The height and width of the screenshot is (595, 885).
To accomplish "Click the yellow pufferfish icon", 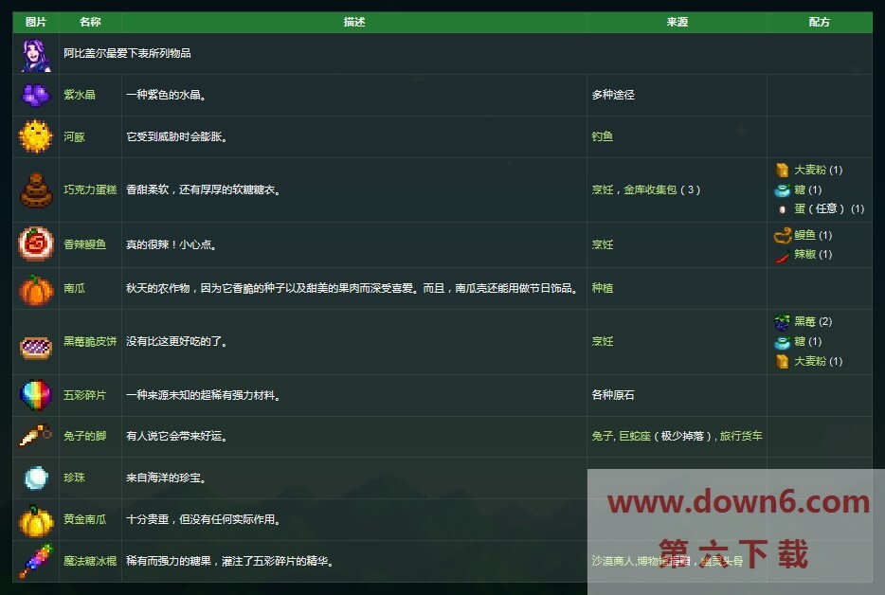I will click(36, 136).
